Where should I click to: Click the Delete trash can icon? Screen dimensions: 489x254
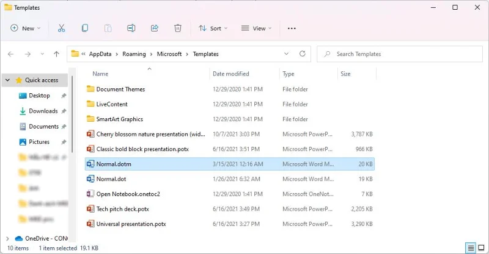pos(178,28)
